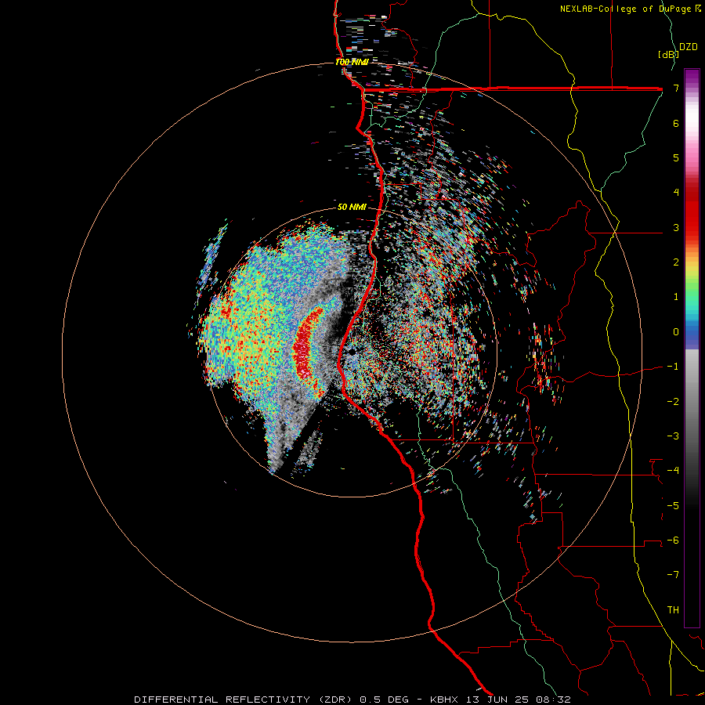Click the [dB] units label
The image size is (705, 705).
[x=668, y=54]
